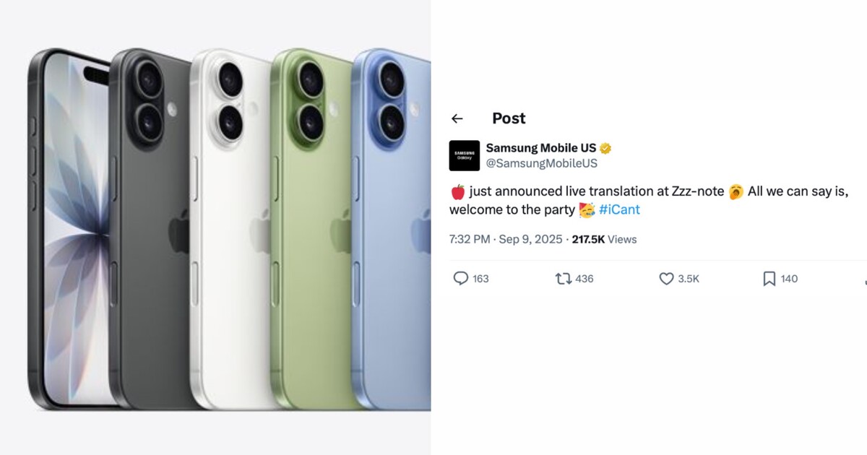Navigate back using the left arrow
This screenshot has width=867, height=455.
457,118
